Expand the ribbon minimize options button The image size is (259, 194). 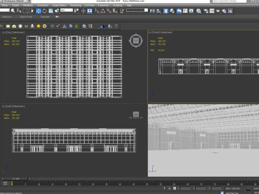click(57, 17)
